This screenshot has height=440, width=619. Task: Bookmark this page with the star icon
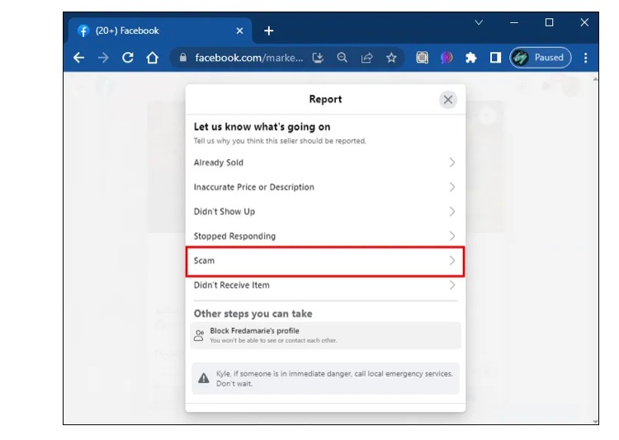(391, 58)
